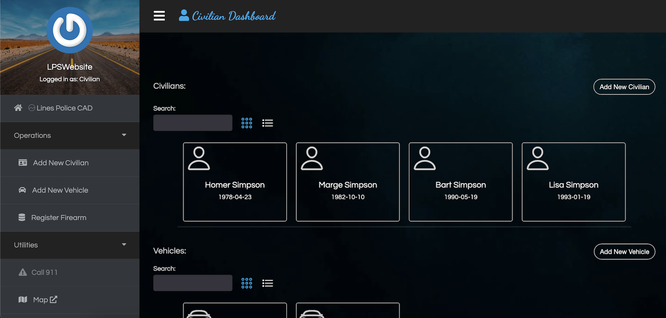Viewport: 666px width, 318px height.
Task: Switch Vehicles to grid view
Action: [x=247, y=283]
